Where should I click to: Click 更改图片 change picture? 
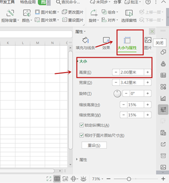point(73,12)
